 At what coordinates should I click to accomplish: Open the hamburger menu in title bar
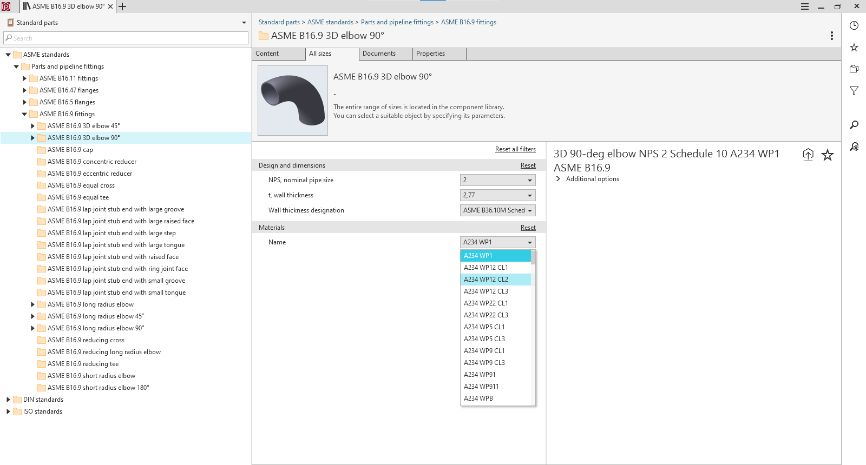click(x=805, y=6)
